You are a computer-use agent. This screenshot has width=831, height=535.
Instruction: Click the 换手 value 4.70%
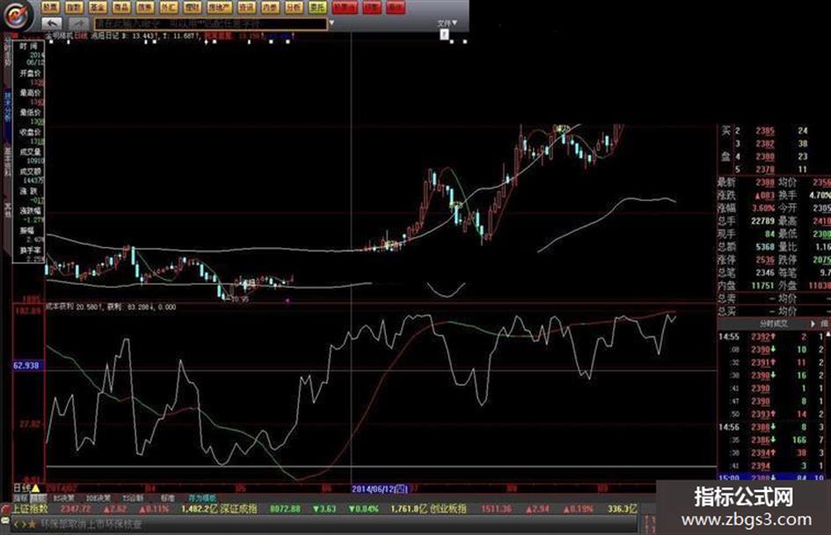tap(819, 195)
